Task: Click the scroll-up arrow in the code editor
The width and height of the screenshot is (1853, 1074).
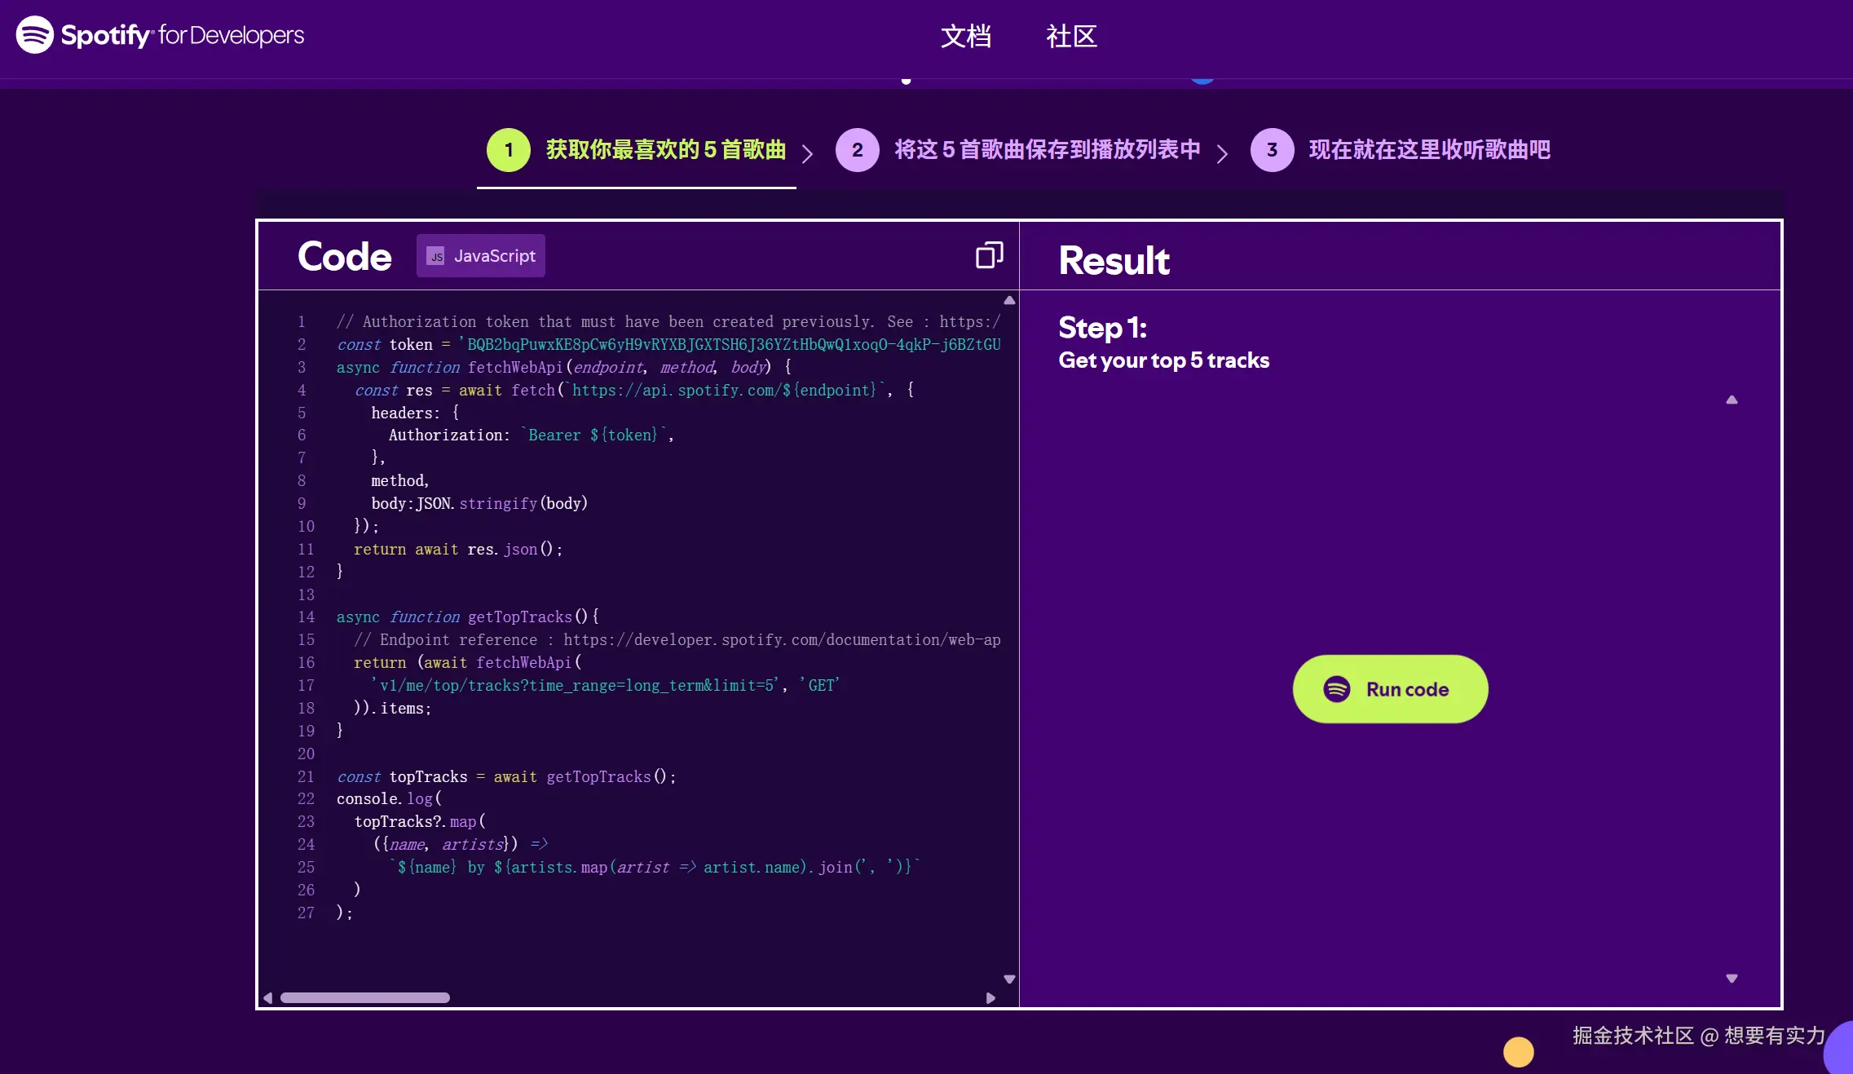Action: [x=1008, y=299]
